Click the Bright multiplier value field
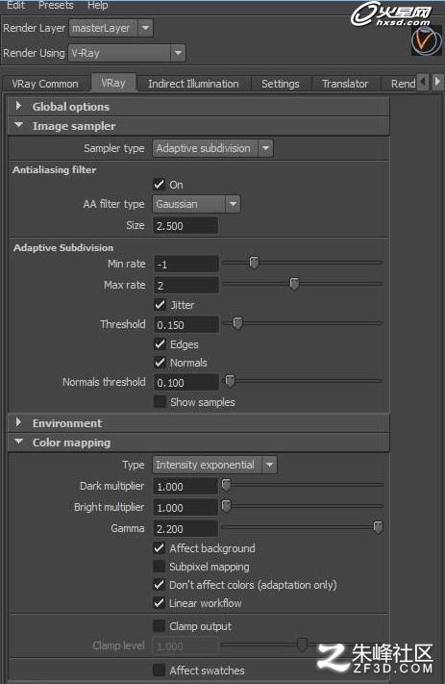 (185, 507)
